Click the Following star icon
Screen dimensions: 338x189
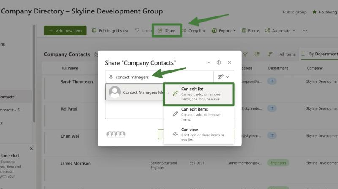(314, 12)
